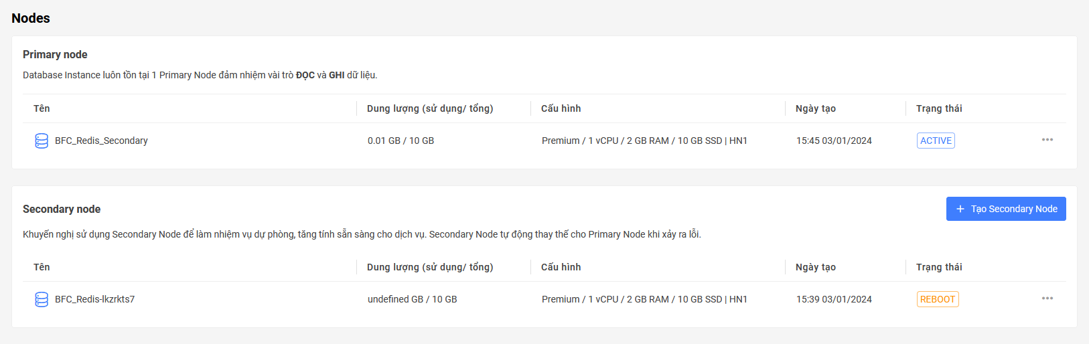Click the REBOOT status badge
The width and height of the screenshot is (1089, 344).
click(x=938, y=299)
